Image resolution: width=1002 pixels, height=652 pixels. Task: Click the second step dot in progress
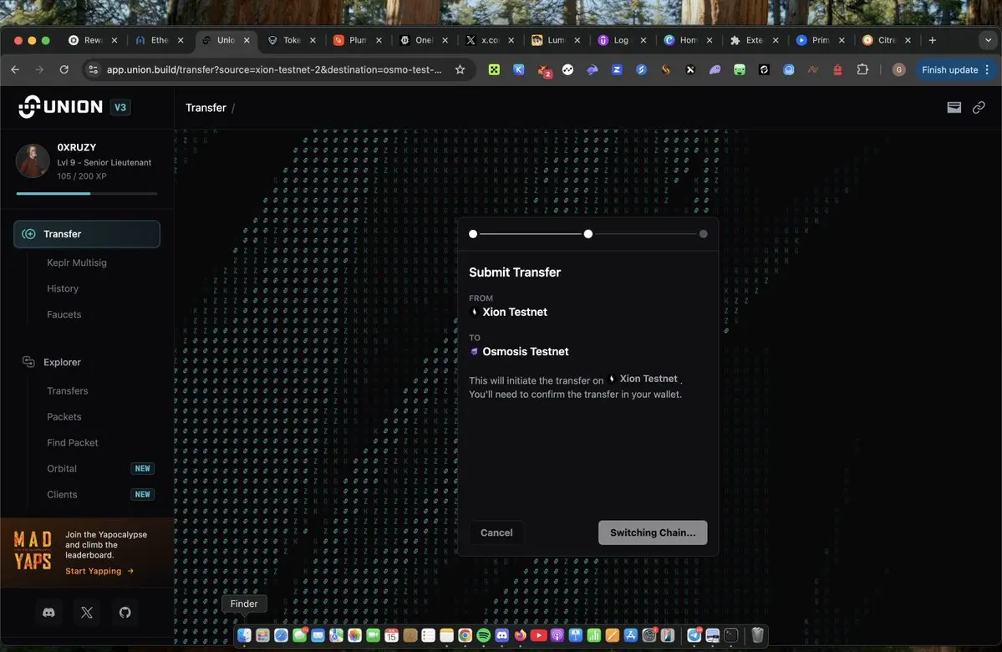tap(587, 234)
